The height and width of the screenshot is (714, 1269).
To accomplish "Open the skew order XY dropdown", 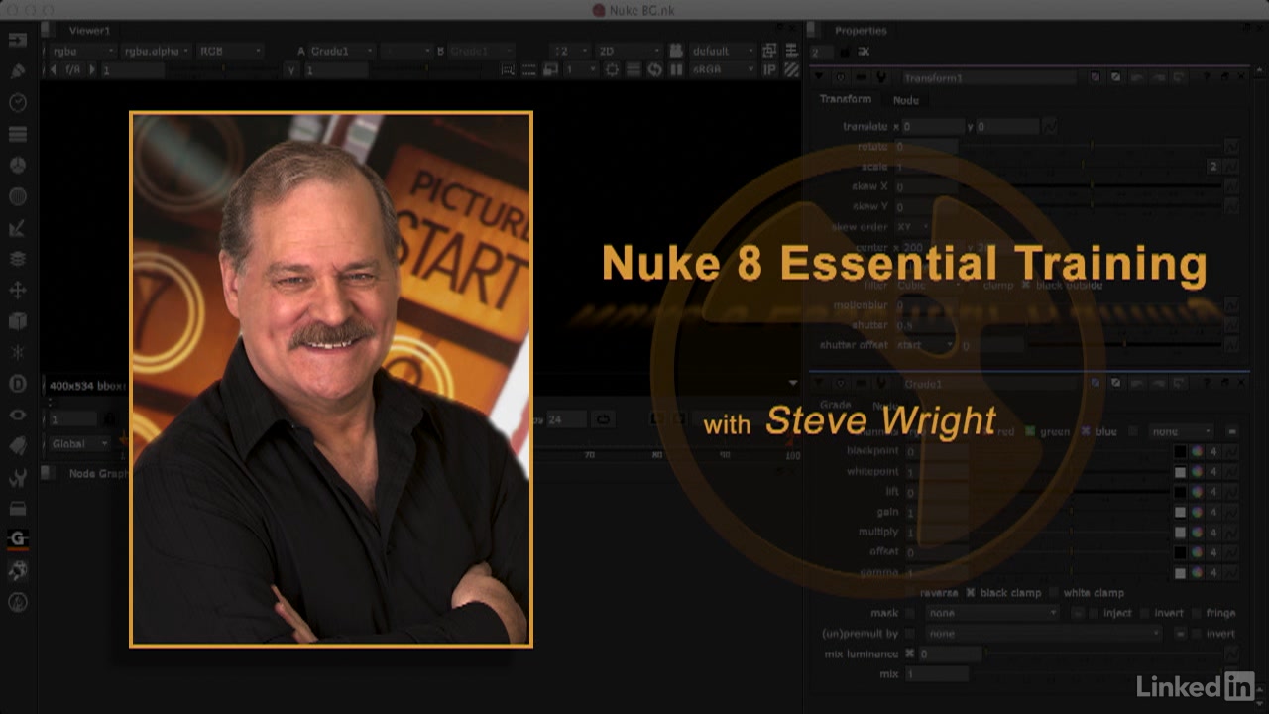I will 912,226.
